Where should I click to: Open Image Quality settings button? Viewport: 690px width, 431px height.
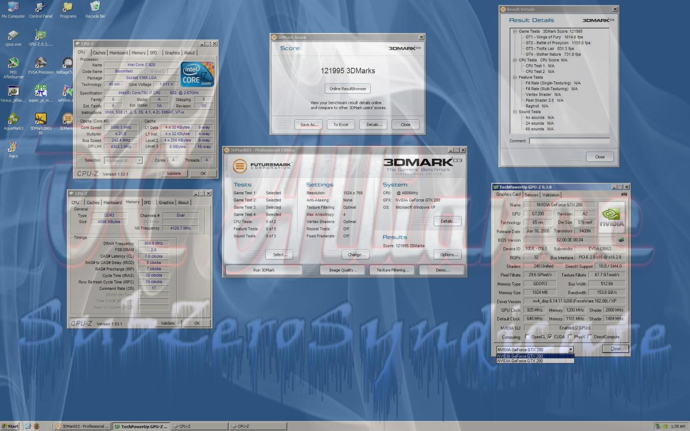click(x=343, y=270)
